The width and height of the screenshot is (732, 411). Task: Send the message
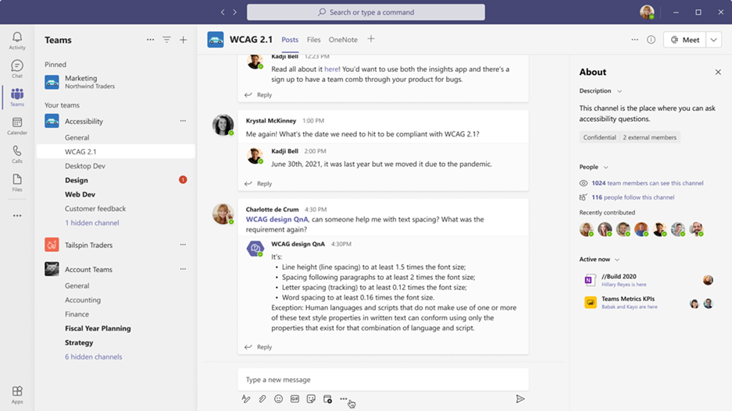[520, 399]
